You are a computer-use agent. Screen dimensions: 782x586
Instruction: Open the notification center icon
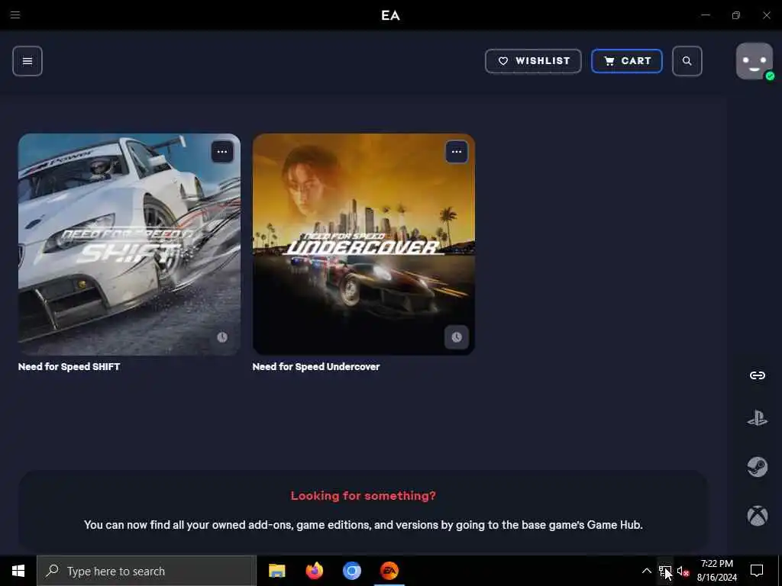pyautogui.click(x=757, y=571)
